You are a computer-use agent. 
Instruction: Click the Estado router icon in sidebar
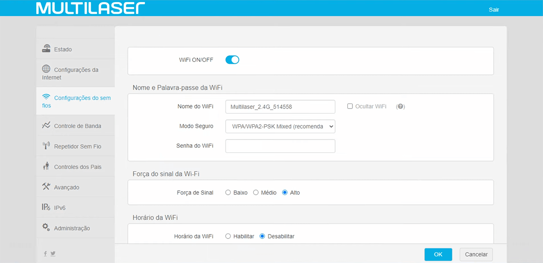[x=46, y=49]
